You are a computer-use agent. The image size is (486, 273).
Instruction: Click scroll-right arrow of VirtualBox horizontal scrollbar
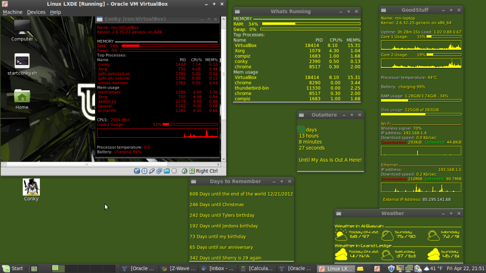click(x=218, y=165)
